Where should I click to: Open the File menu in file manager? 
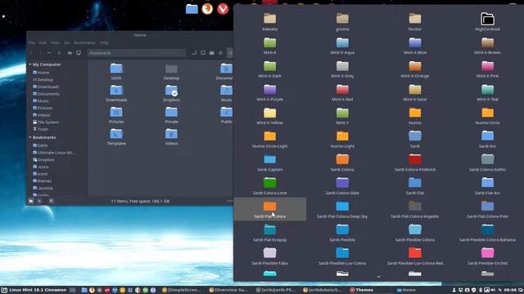pos(32,42)
